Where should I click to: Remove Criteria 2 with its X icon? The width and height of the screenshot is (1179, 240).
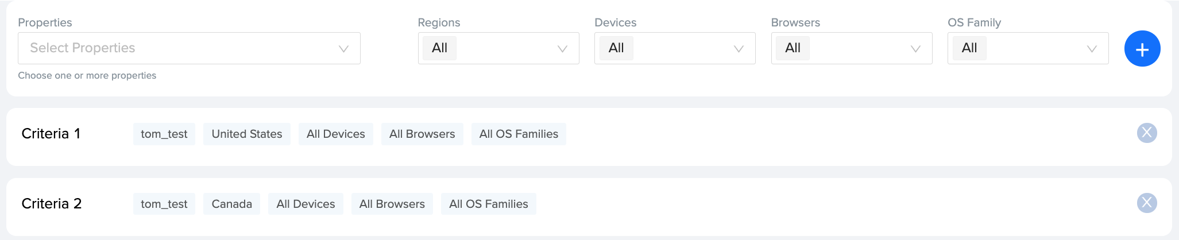click(x=1147, y=203)
